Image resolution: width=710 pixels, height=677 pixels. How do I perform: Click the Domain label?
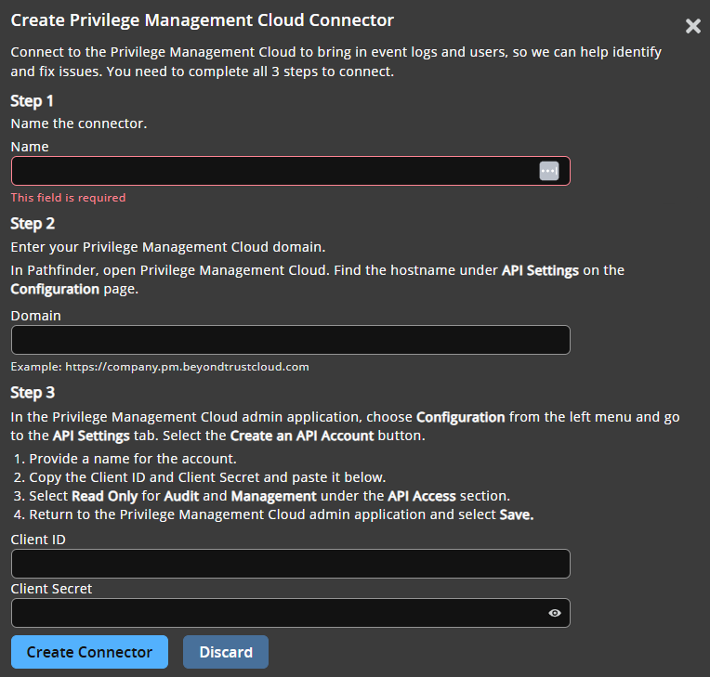tap(35, 316)
